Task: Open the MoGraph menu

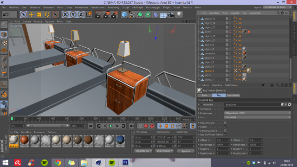Action: tap(137, 7)
